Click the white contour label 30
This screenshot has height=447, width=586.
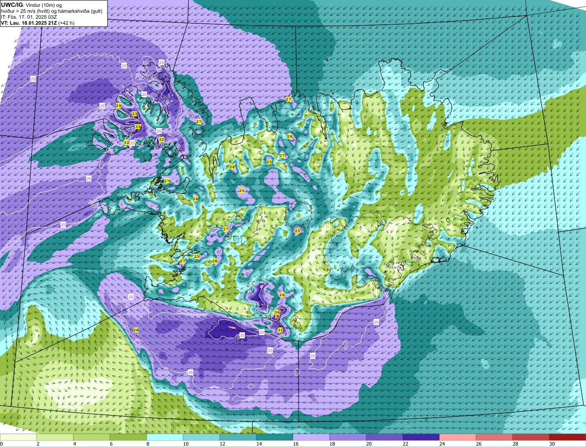click(242, 335)
